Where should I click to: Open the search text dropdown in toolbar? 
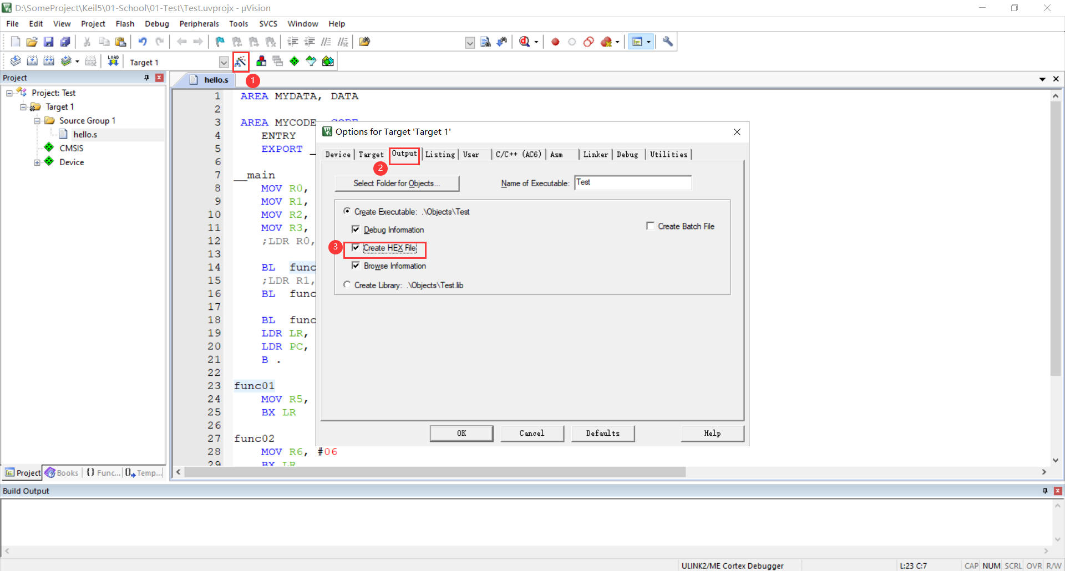coord(470,43)
